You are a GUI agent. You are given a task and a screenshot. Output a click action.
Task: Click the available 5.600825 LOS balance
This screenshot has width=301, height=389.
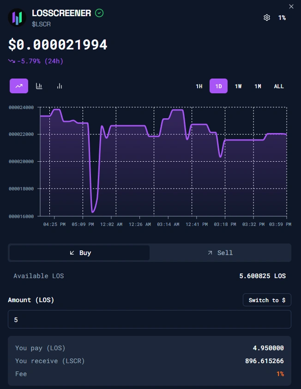(262, 276)
